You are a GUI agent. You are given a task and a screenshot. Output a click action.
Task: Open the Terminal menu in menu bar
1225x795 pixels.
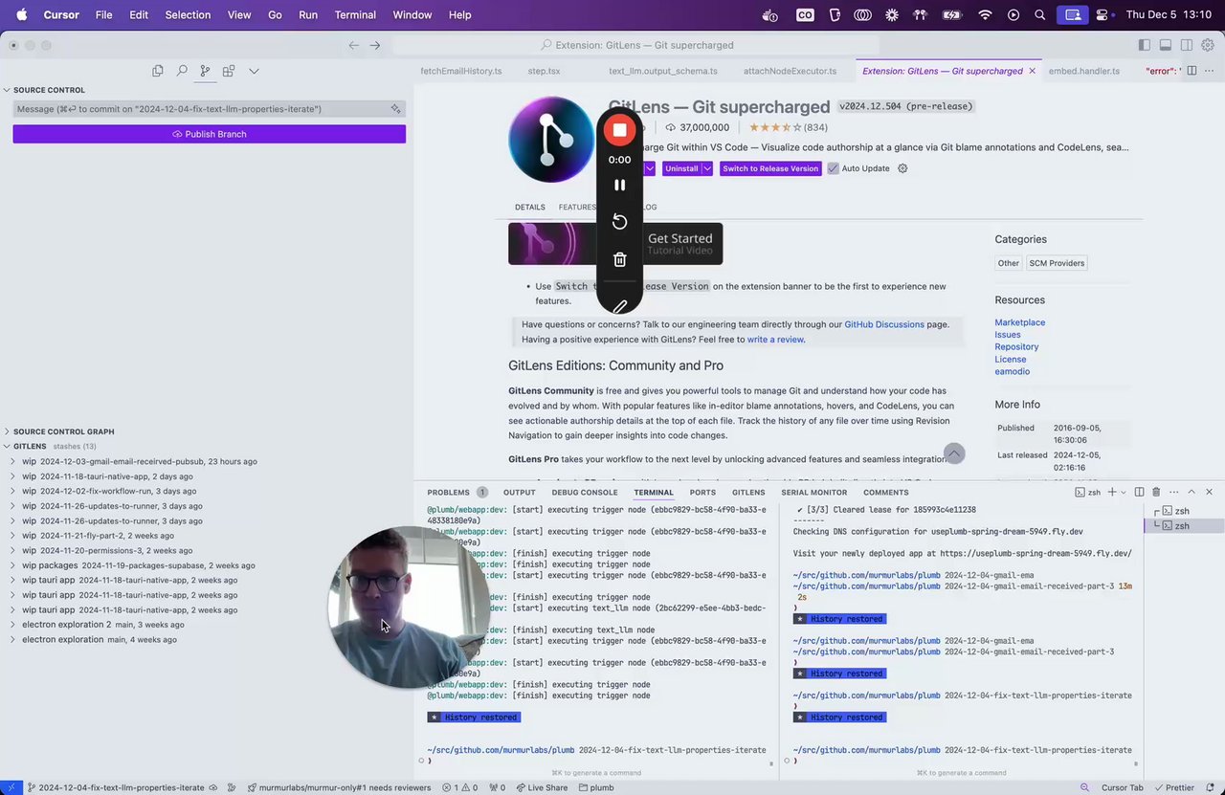pyautogui.click(x=355, y=14)
